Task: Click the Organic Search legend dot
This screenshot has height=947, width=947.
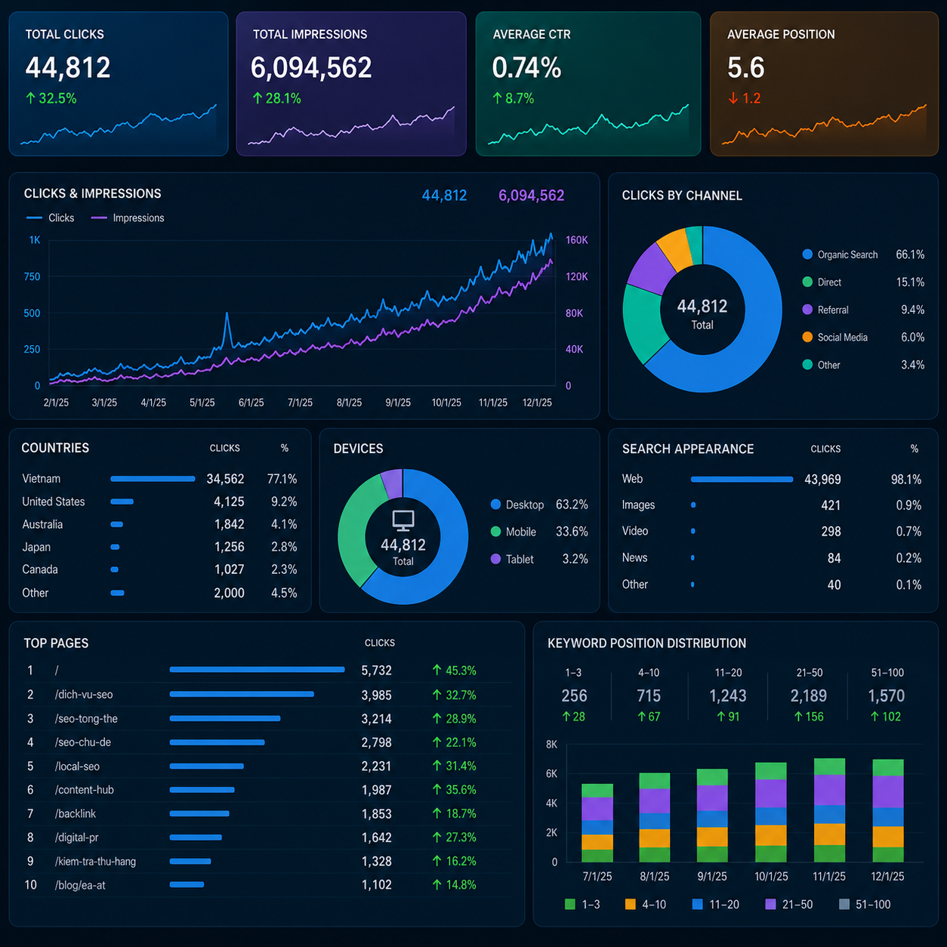Action: click(x=807, y=254)
